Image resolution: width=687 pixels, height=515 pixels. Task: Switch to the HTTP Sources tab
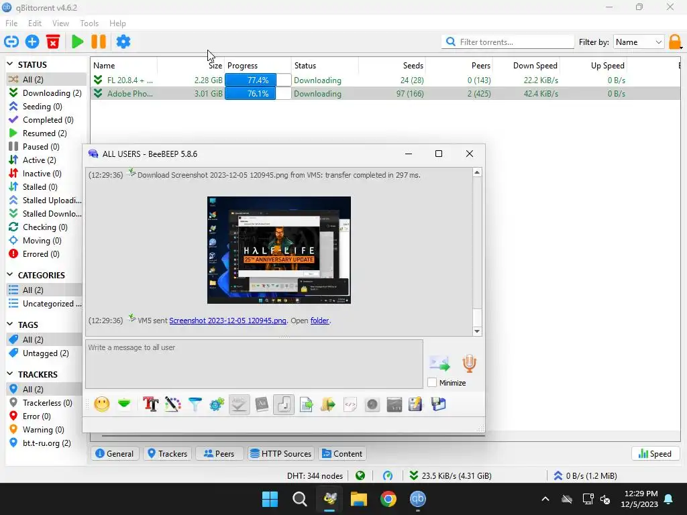pyautogui.click(x=281, y=454)
